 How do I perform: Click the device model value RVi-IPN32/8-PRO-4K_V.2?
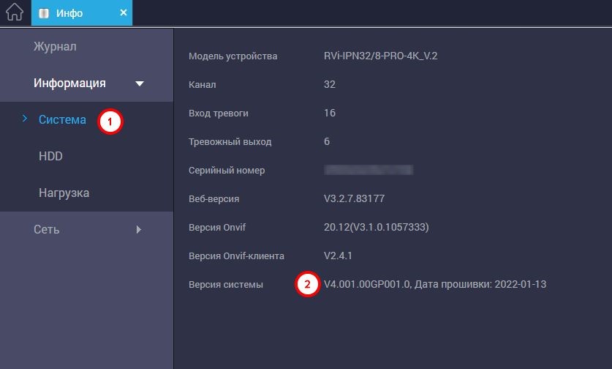[380, 56]
